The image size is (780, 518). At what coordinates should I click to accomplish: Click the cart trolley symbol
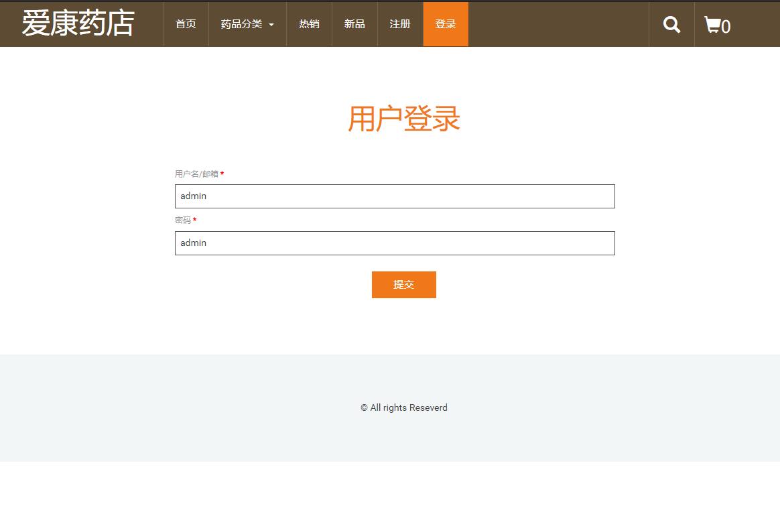(712, 25)
